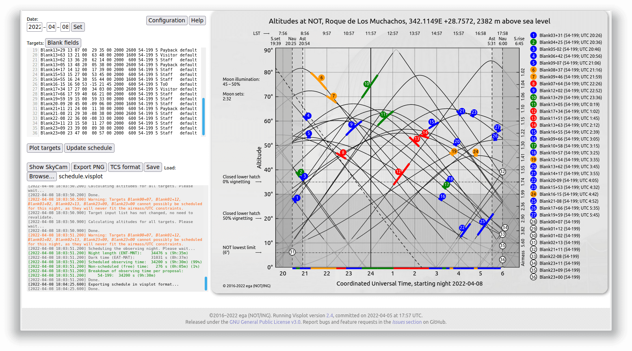Image resolution: width=632 pixels, height=351 pixels.
Task: Click blue target marker 4 on plot
Action: coord(308,116)
